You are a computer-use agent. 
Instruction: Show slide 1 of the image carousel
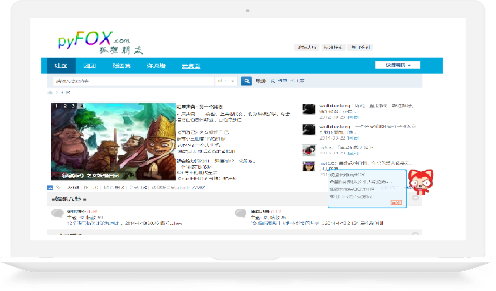[56, 106]
